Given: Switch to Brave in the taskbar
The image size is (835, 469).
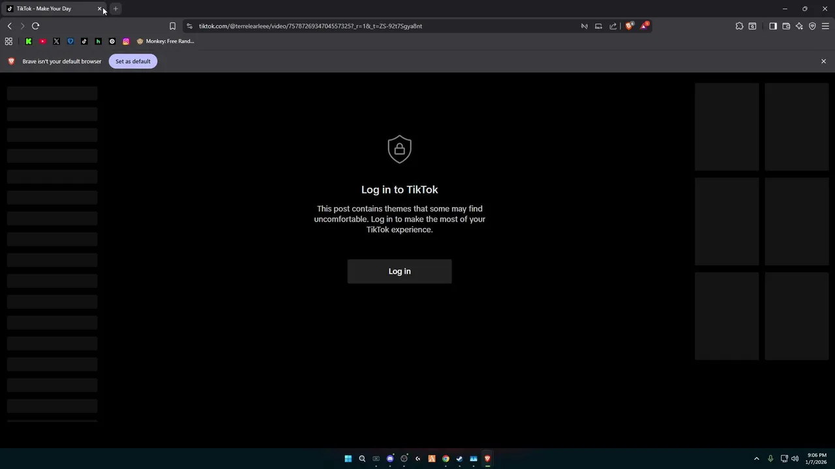Looking at the screenshot, I should click(487, 459).
